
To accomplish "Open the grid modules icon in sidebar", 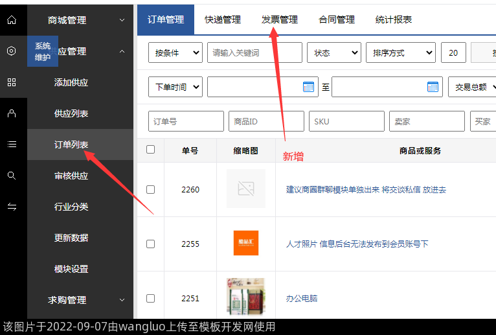I will (12, 82).
